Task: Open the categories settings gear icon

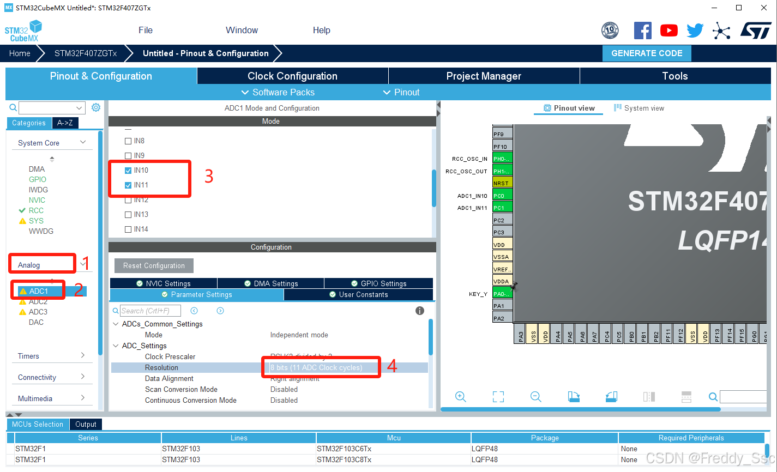Action: click(96, 107)
